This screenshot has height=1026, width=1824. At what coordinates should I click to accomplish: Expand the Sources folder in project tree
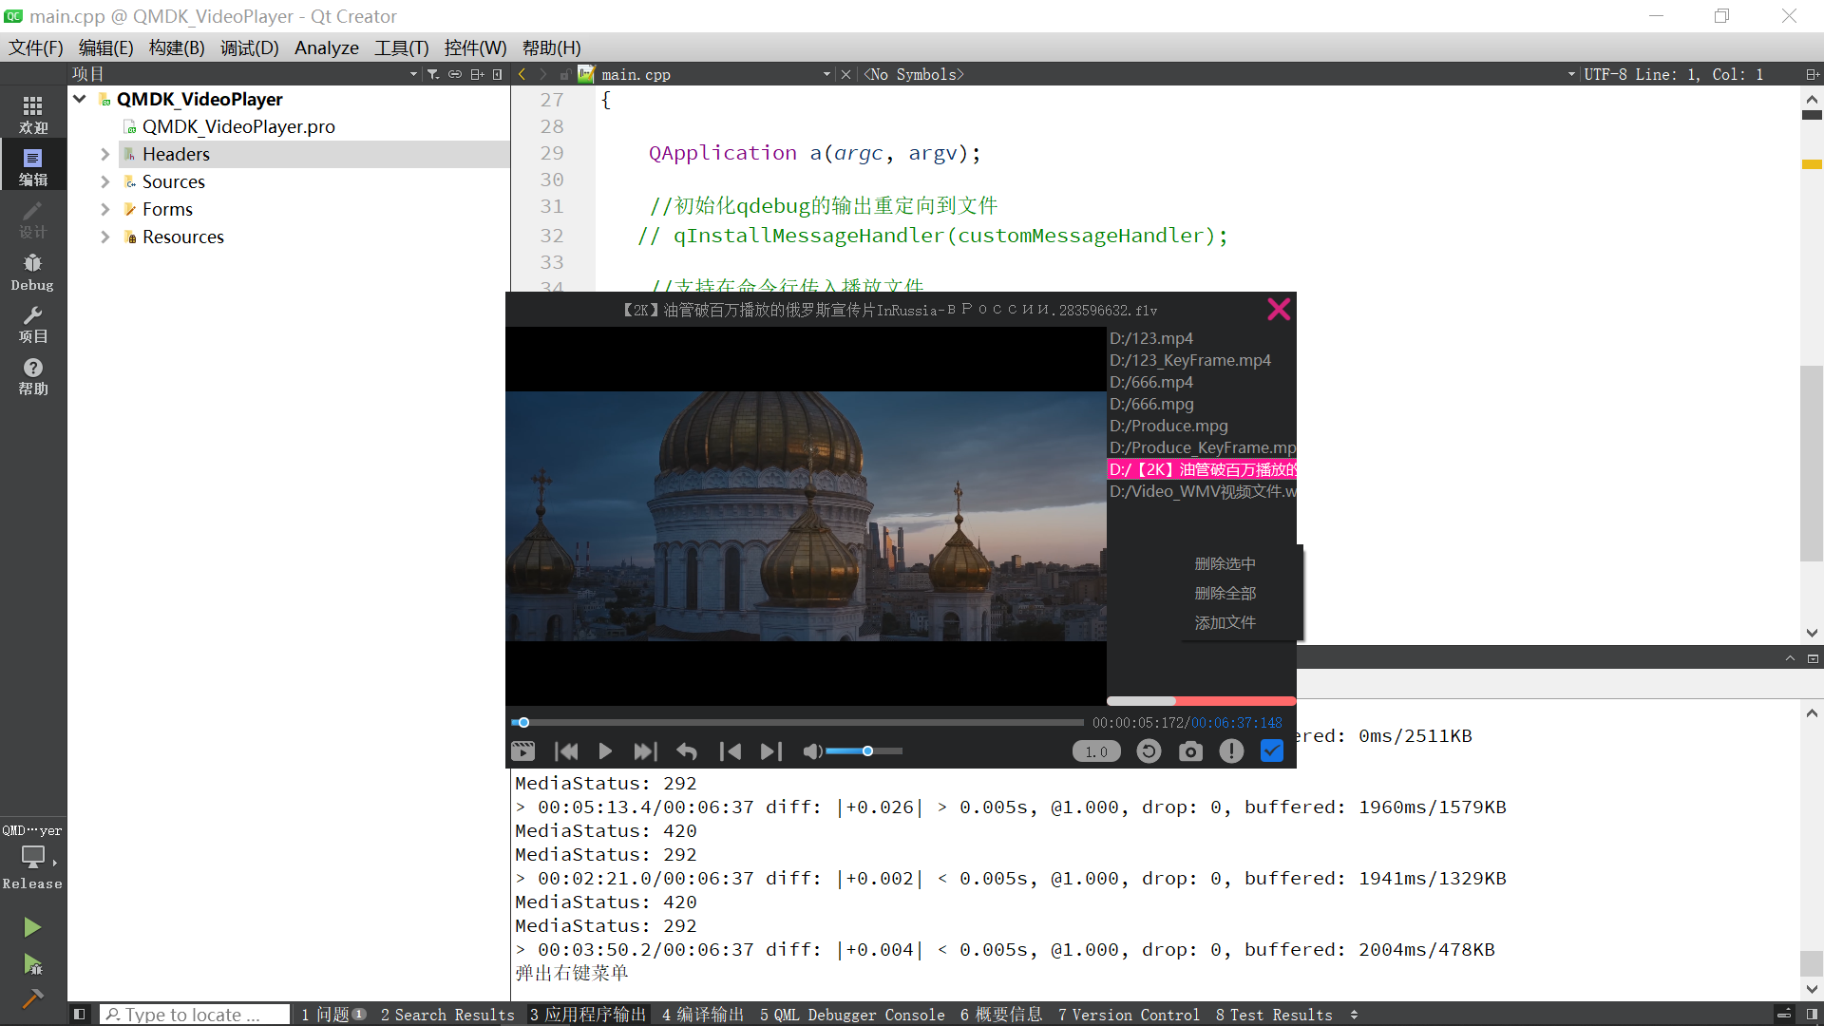coord(105,181)
